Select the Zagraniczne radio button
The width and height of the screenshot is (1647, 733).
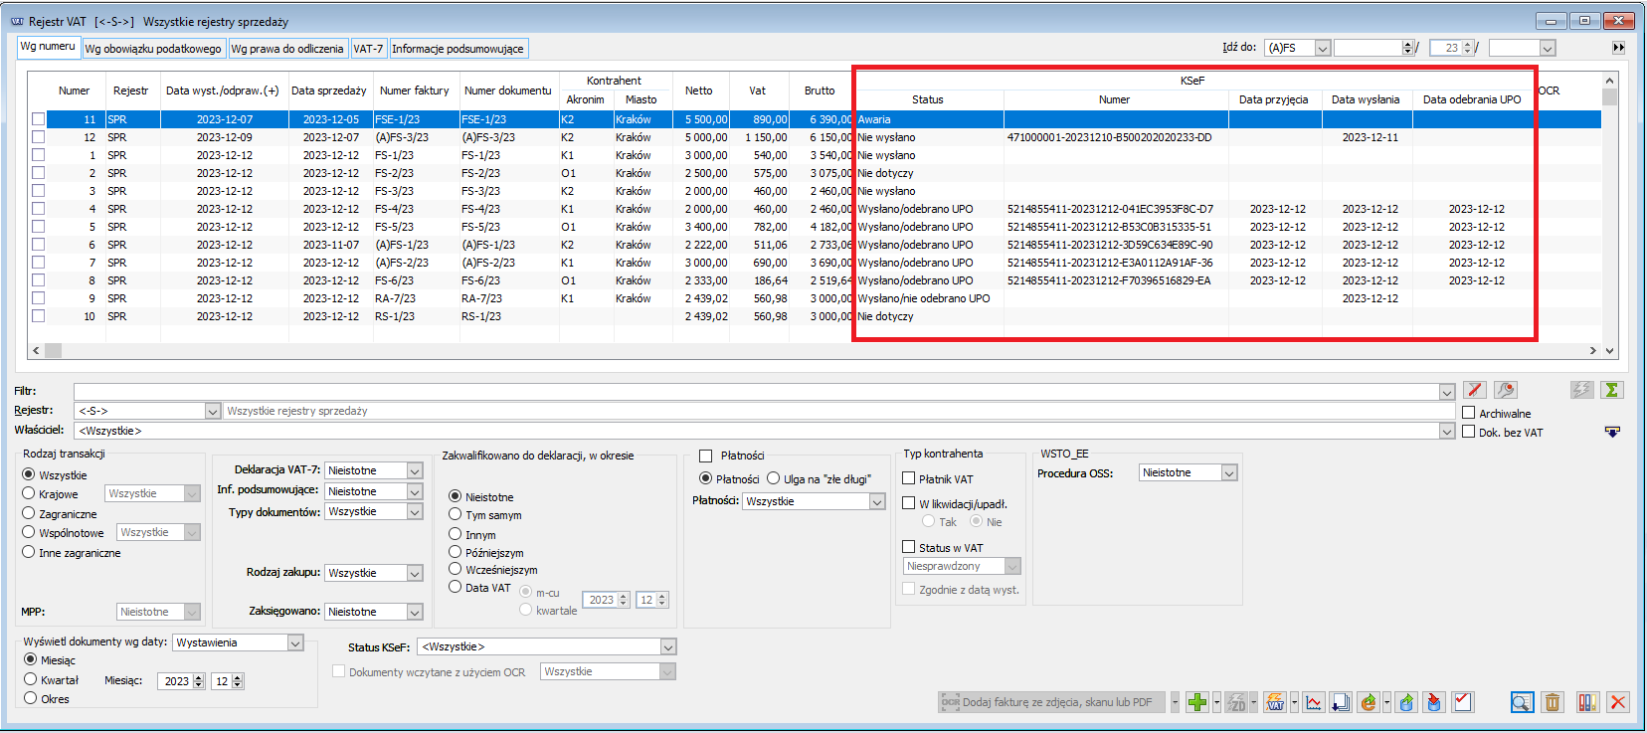click(x=29, y=513)
